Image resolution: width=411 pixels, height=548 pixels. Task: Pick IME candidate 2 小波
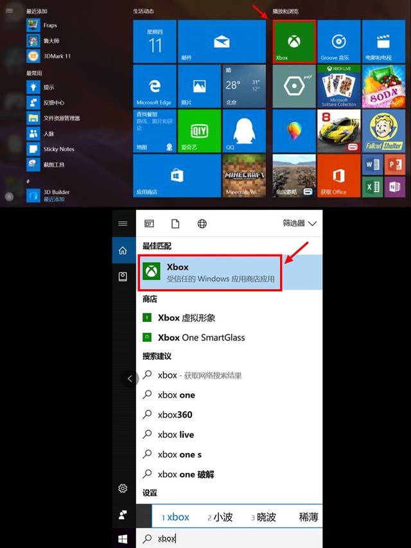[220, 517]
